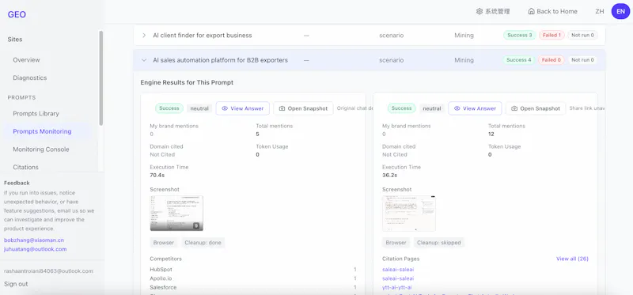The width and height of the screenshot is (633, 295).
Task: Click Success 4 badge on AI sales automation row
Action: pos(519,60)
